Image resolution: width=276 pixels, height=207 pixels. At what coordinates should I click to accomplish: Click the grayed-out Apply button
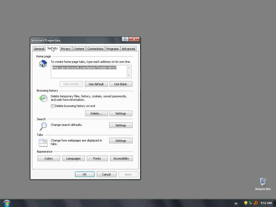(x=128, y=174)
